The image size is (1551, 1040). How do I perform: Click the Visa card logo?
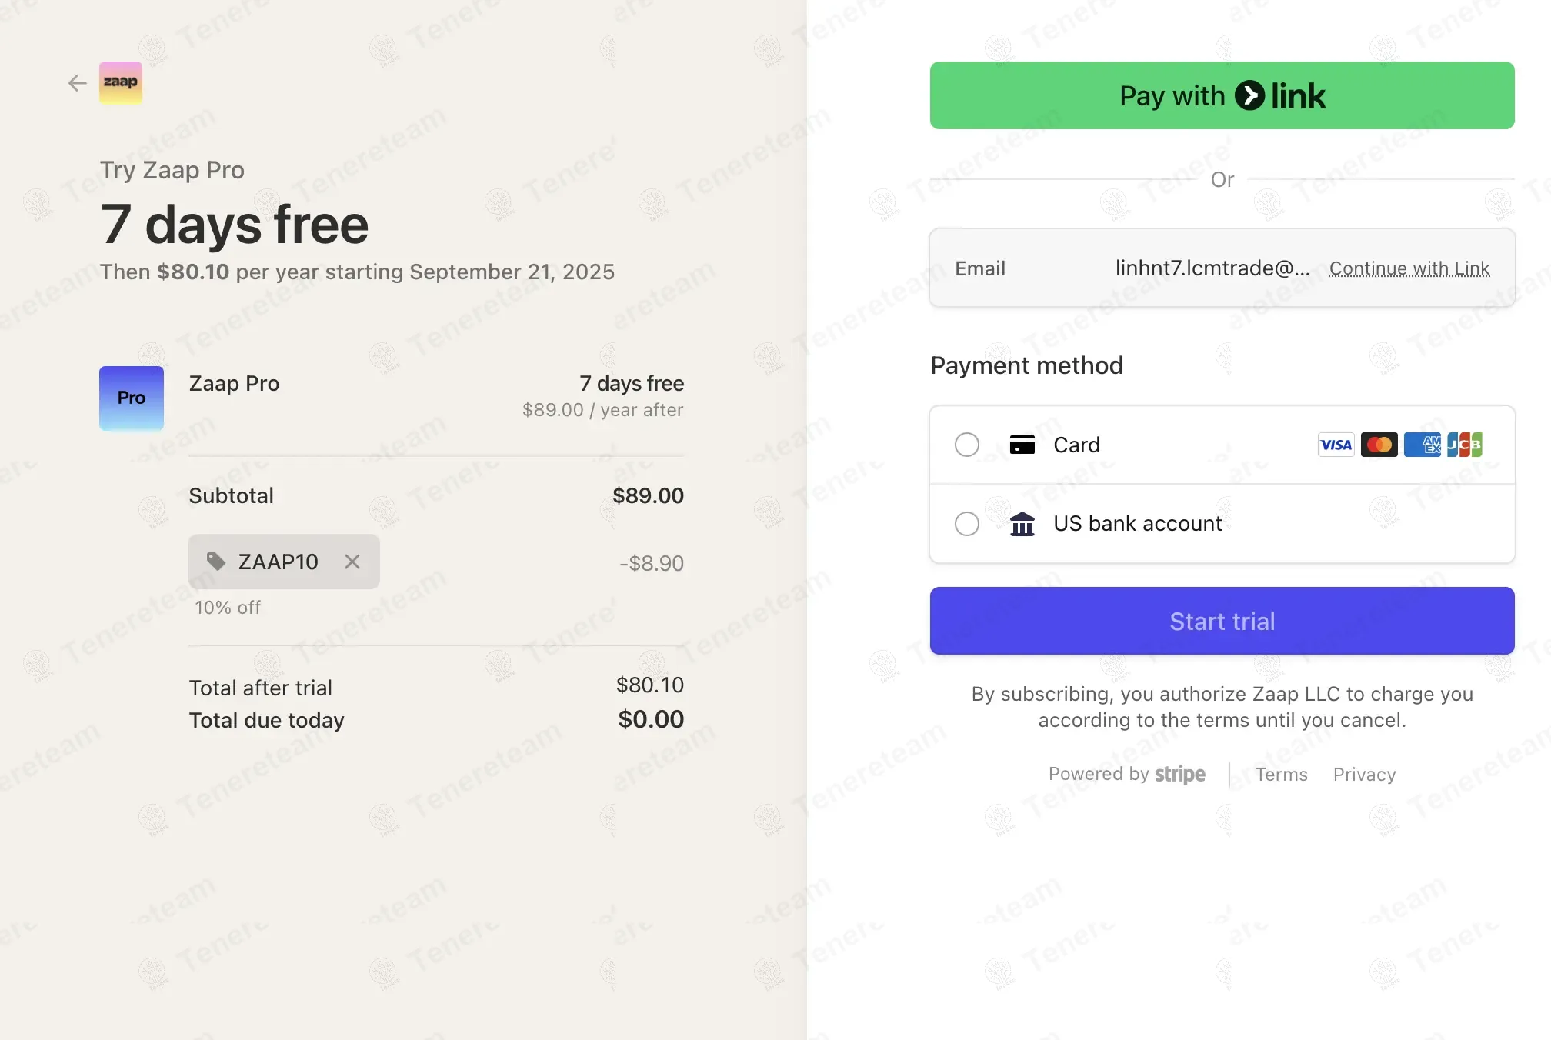click(x=1336, y=445)
